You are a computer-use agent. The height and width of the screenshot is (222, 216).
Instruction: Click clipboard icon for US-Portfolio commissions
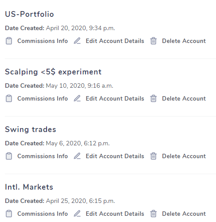tap(9, 41)
